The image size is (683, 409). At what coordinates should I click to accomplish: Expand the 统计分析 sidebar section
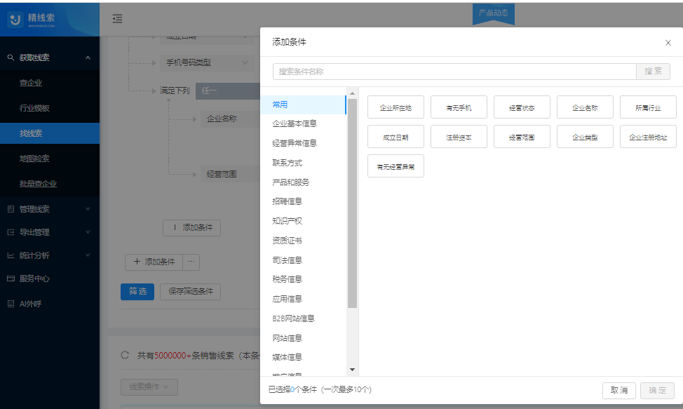click(35, 255)
